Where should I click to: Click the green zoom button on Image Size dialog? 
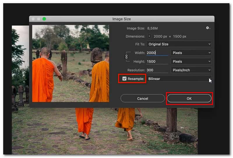44,19
